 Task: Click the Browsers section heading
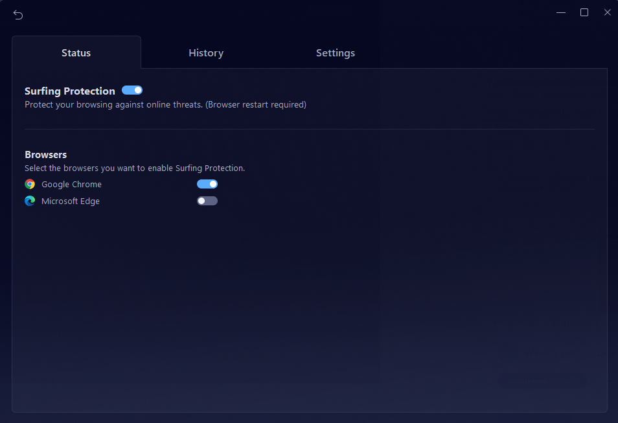coord(46,155)
